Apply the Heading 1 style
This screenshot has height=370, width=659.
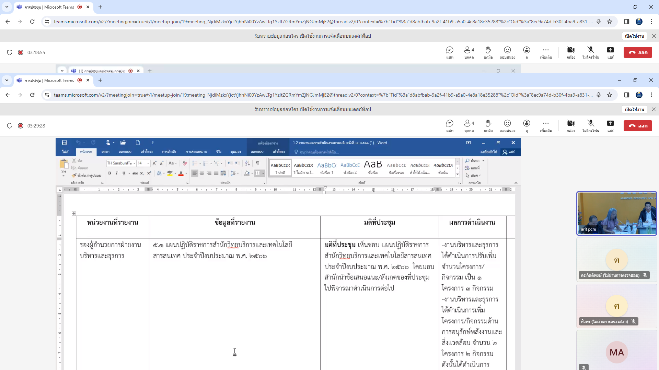[x=327, y=168]
